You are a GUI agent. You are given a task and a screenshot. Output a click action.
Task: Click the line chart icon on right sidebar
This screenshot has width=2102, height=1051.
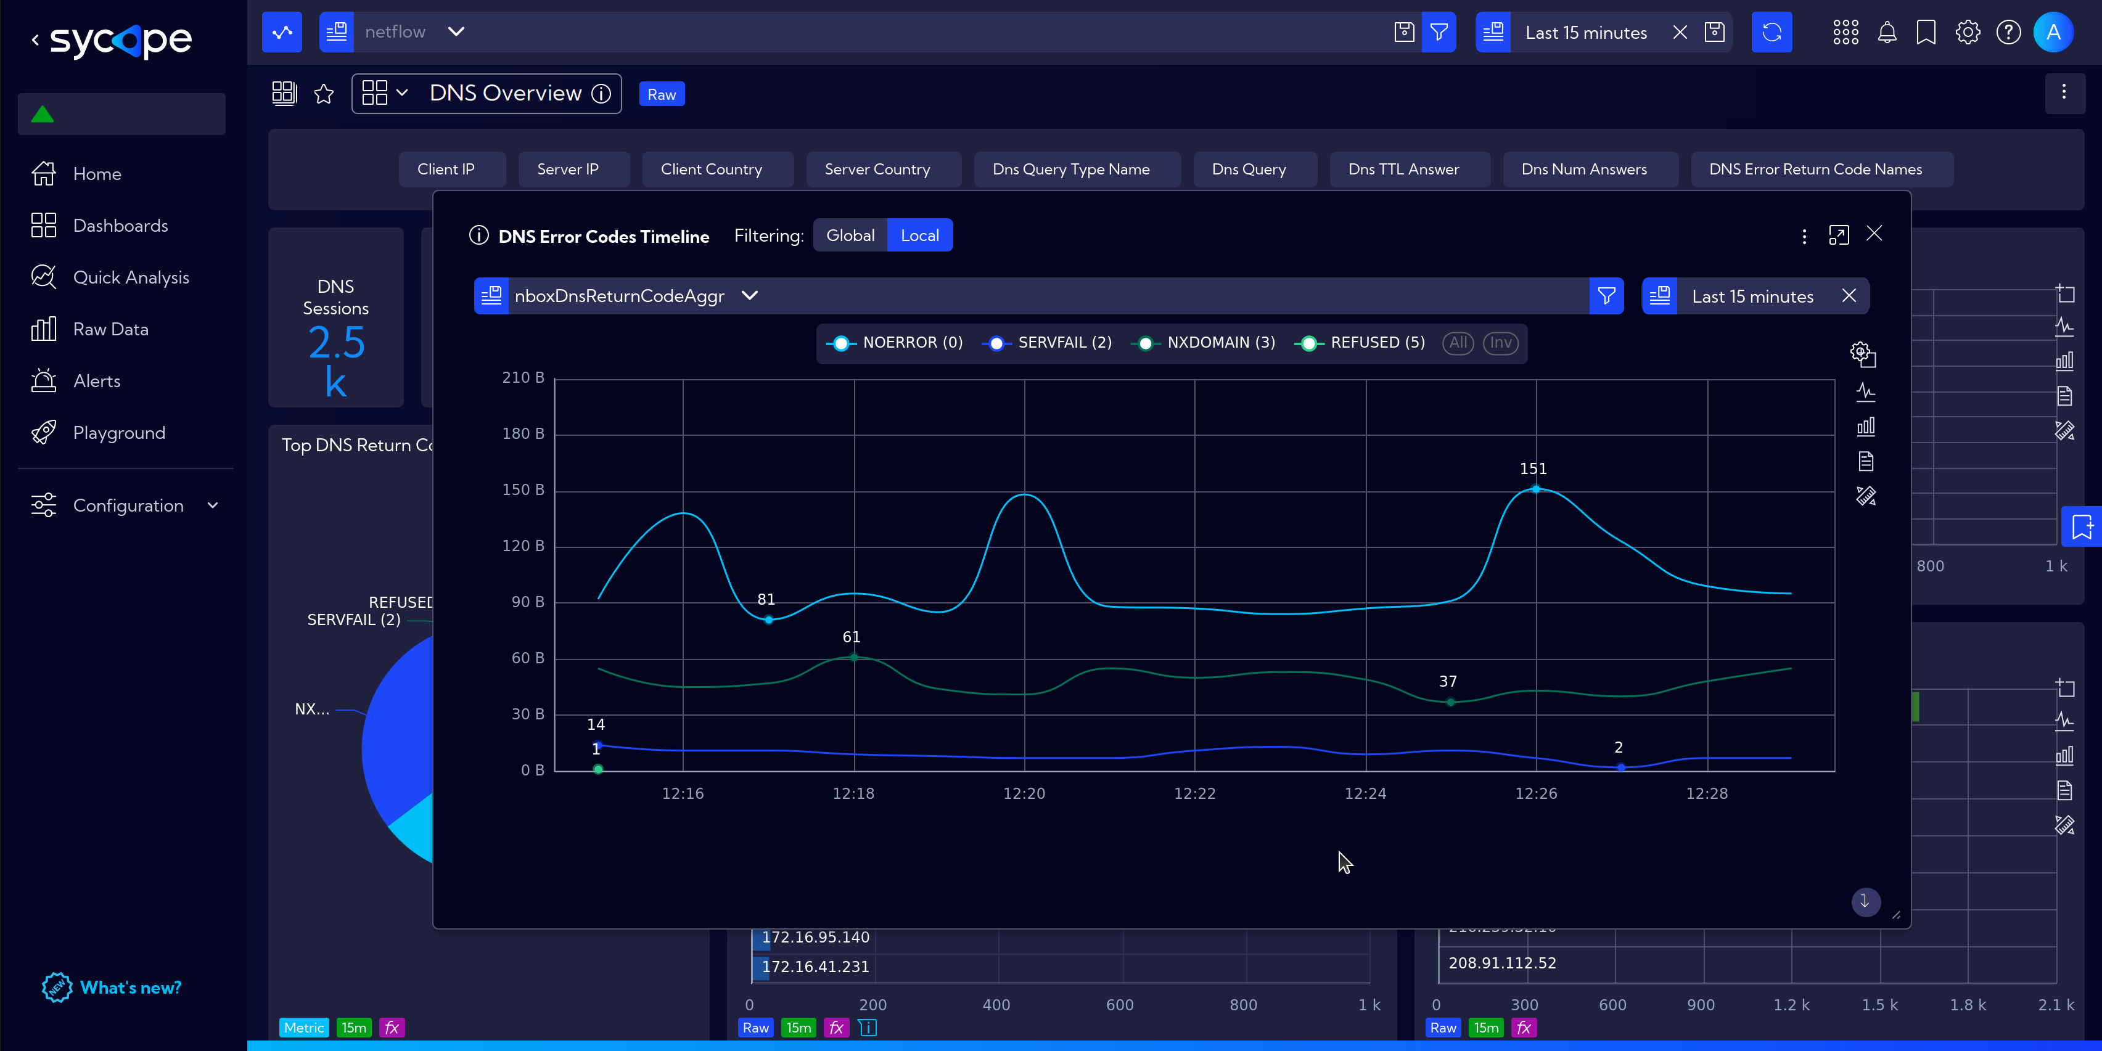pos(1865,393)
